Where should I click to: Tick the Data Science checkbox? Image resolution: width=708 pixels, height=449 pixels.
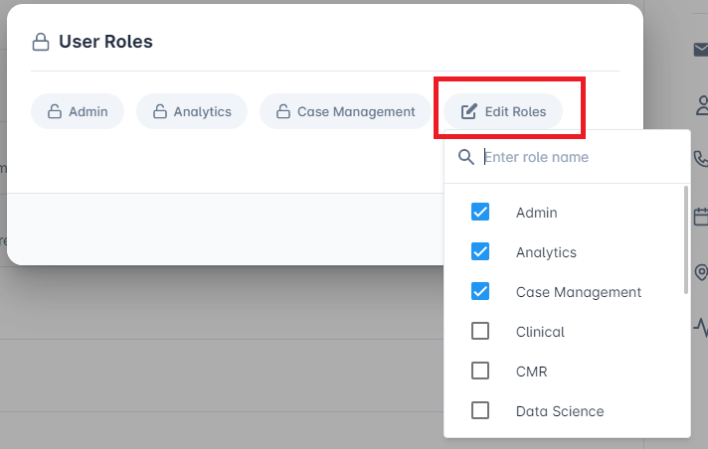480,410
